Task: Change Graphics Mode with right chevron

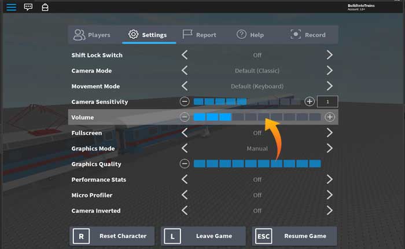Action: 329,148
